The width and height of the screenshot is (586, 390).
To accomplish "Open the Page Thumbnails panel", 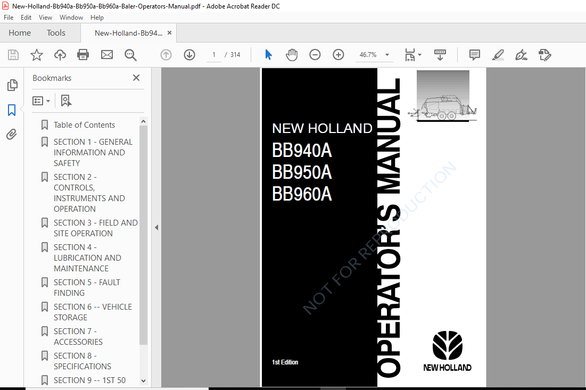I will pos(12,85).
